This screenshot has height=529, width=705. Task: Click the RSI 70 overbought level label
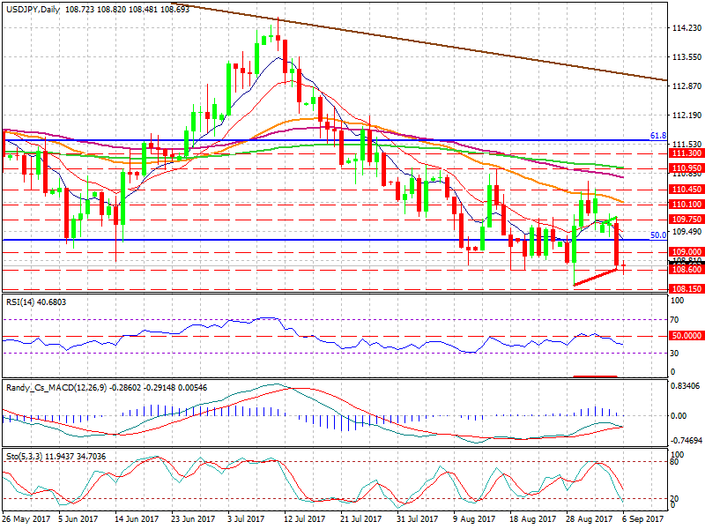674,320
